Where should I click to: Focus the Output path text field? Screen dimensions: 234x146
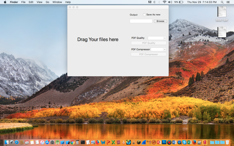141,21
